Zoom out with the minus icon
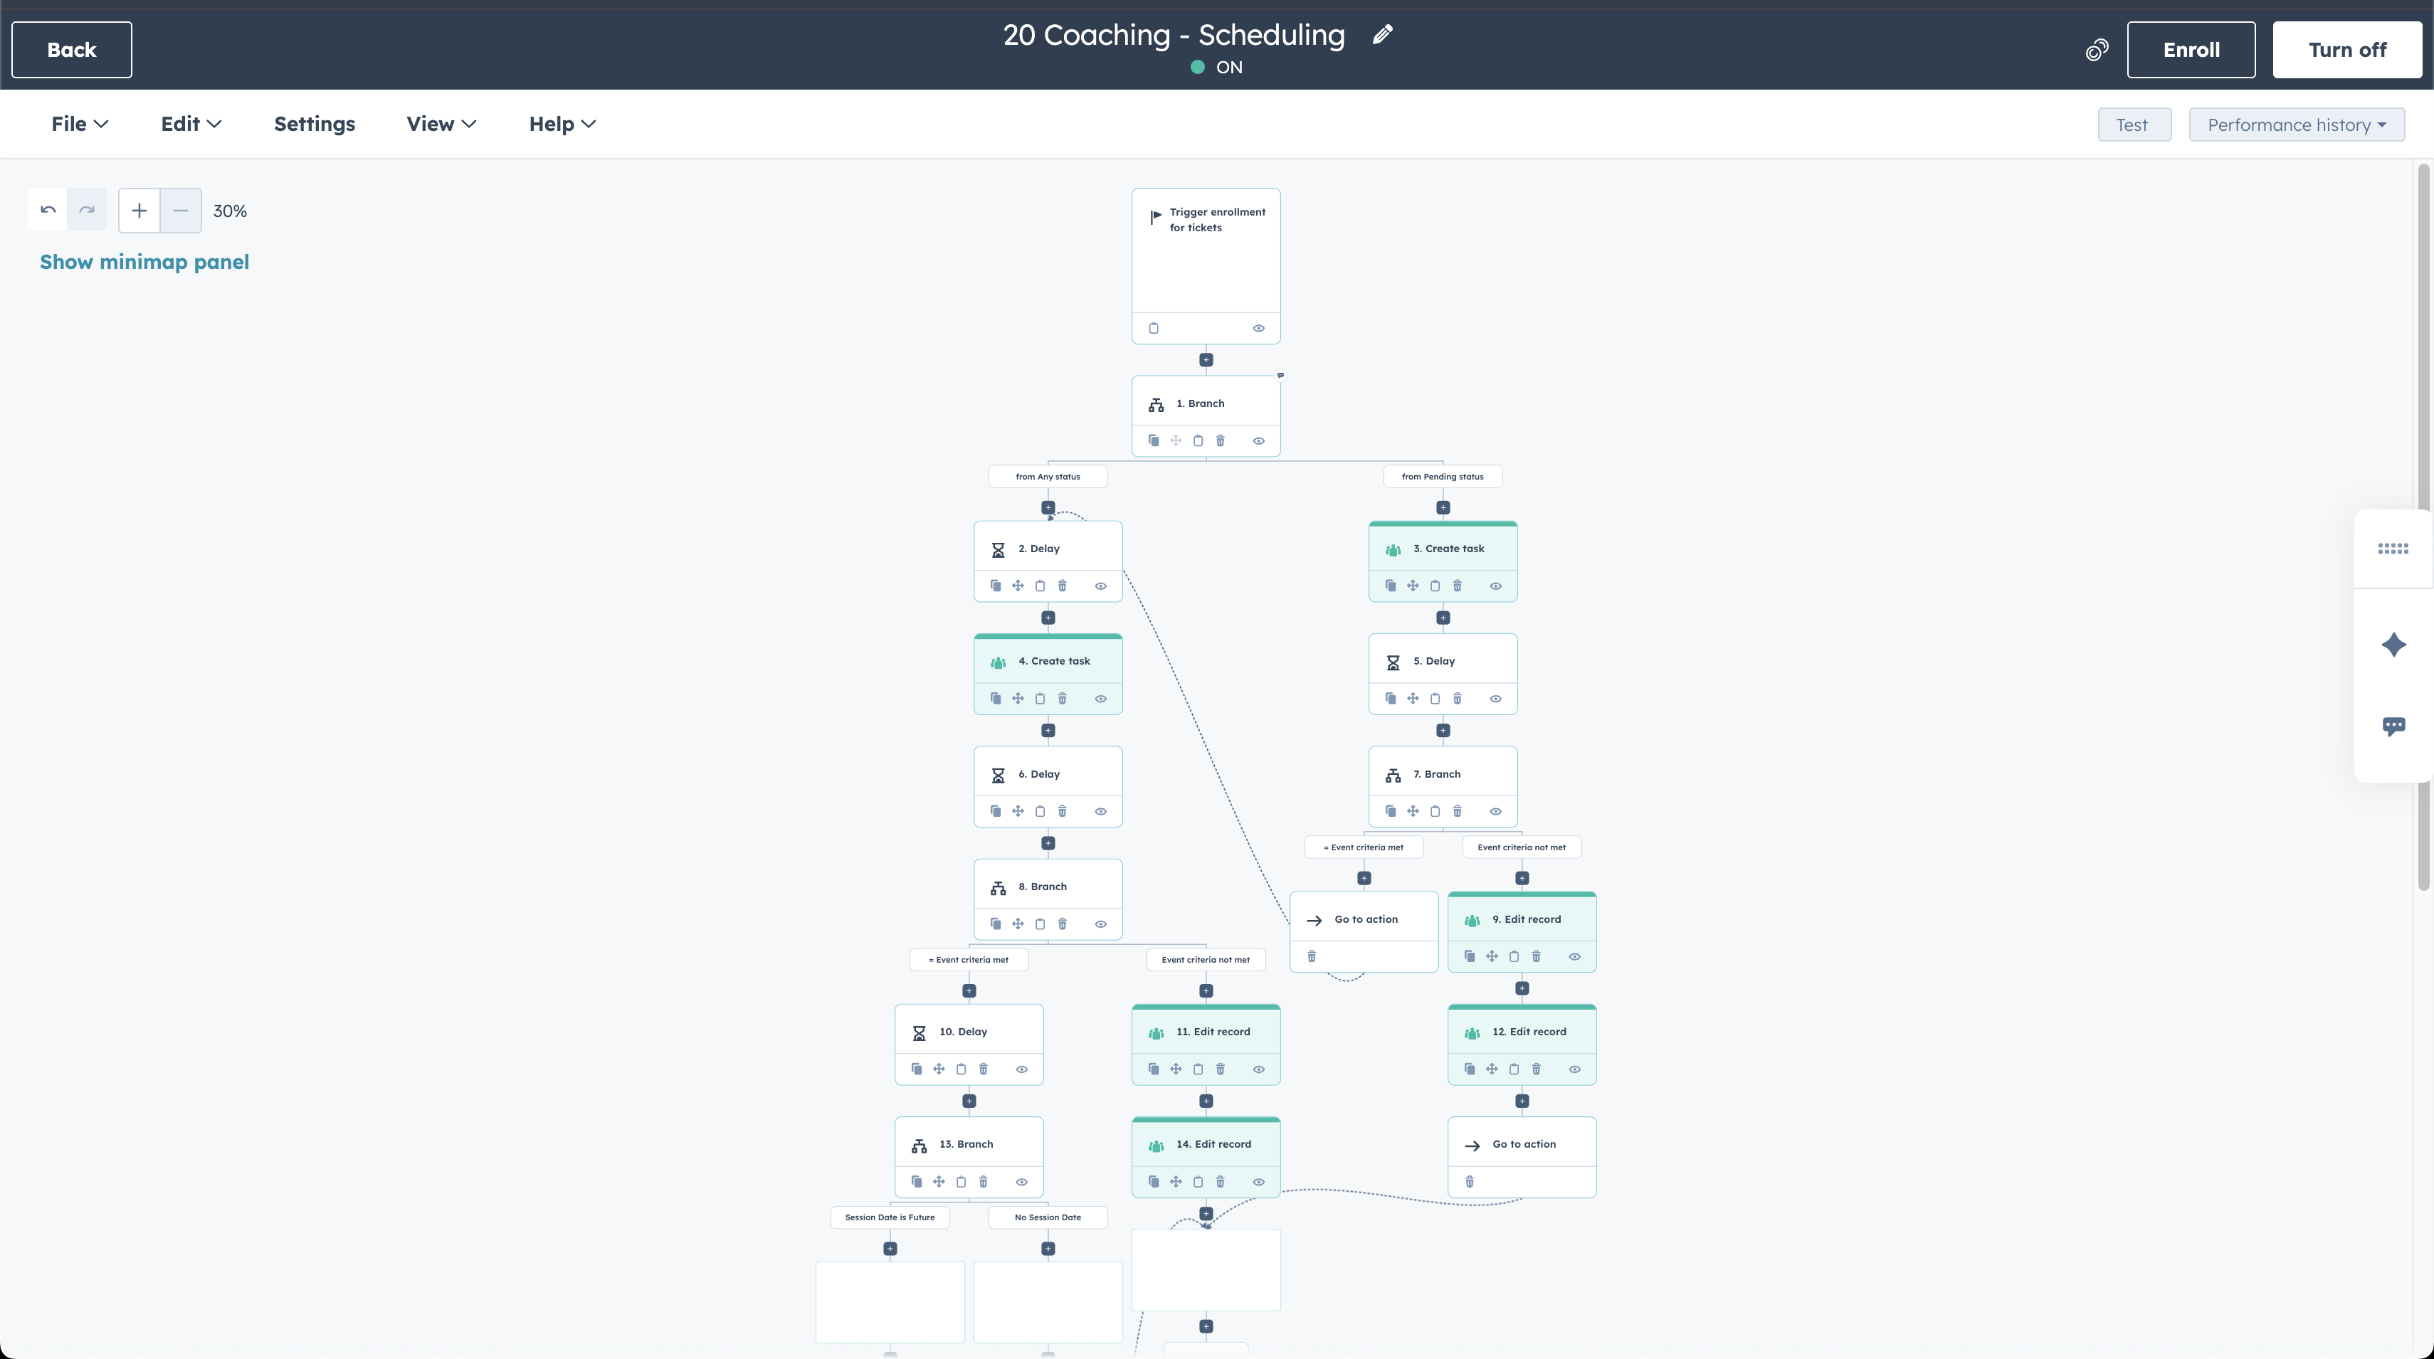This screenshot has width=2434, height=1359. [x=181, y=210]
